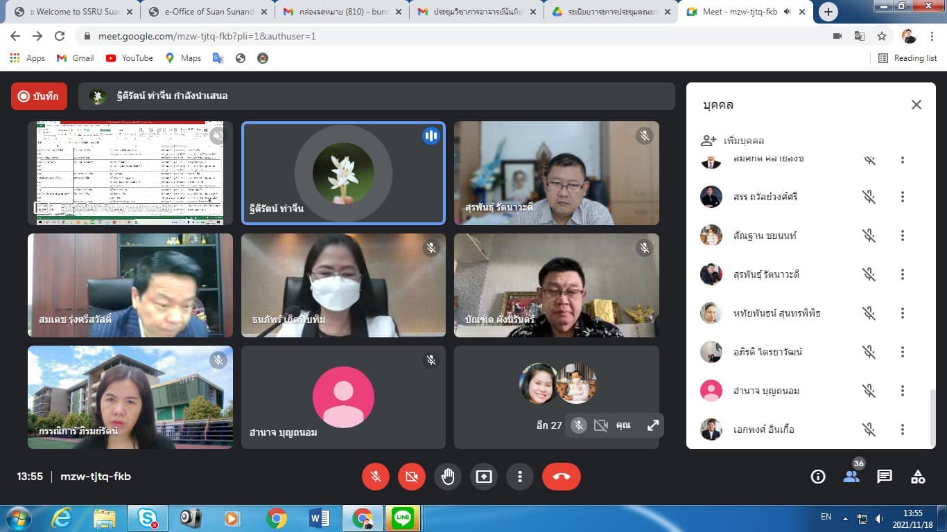Viewport: 947px width, 532px height.
Task: Open the activities shapes icon
Action: click(918, 477)
